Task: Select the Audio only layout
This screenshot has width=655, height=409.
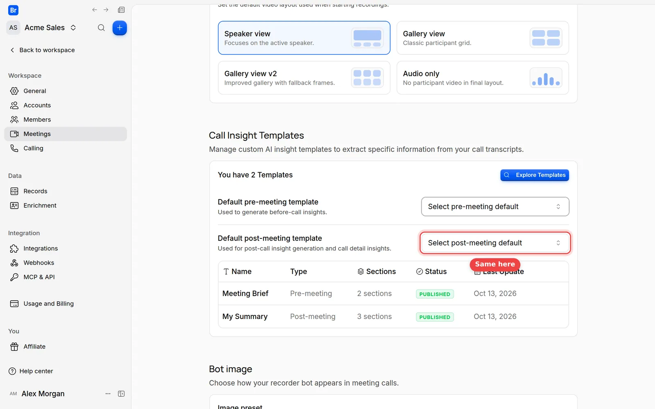Action: click(x=483, y=78)
